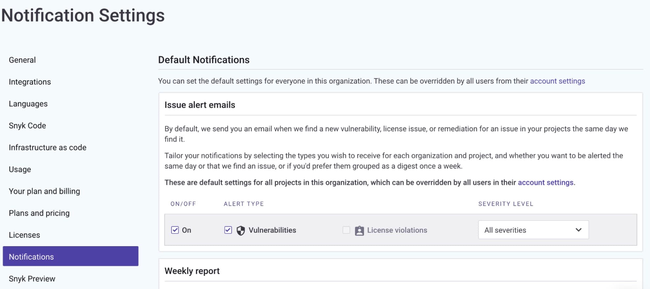650x289 pixels.
Task: Click the Default Notifications heading
Action: pyautogui.click(x=204, y=60)
